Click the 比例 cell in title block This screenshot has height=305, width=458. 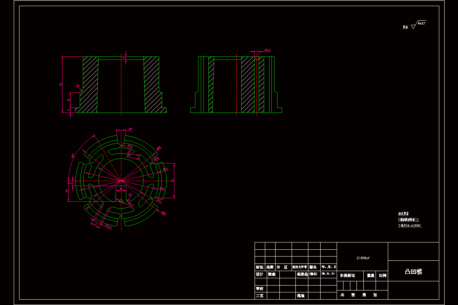tap(382, 275)
